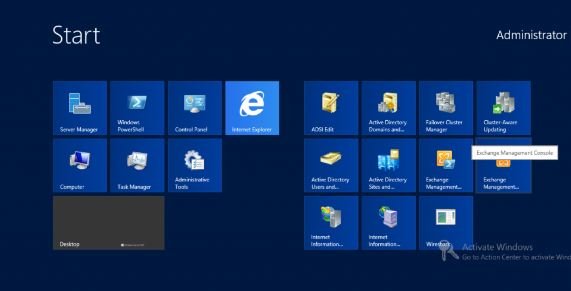571x291 pixels.
Task: Open the Control Panel tile
Action: 195,108
